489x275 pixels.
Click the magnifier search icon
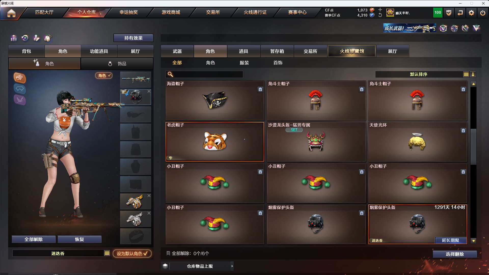click(x=170, y=74)
